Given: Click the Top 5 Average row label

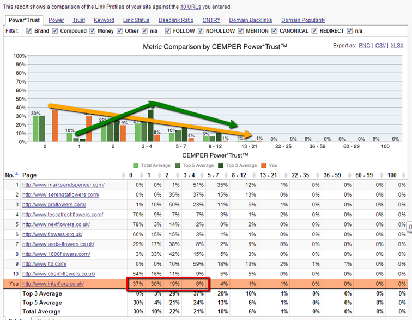Looking at the screenshot, I should tap(42, 303).
